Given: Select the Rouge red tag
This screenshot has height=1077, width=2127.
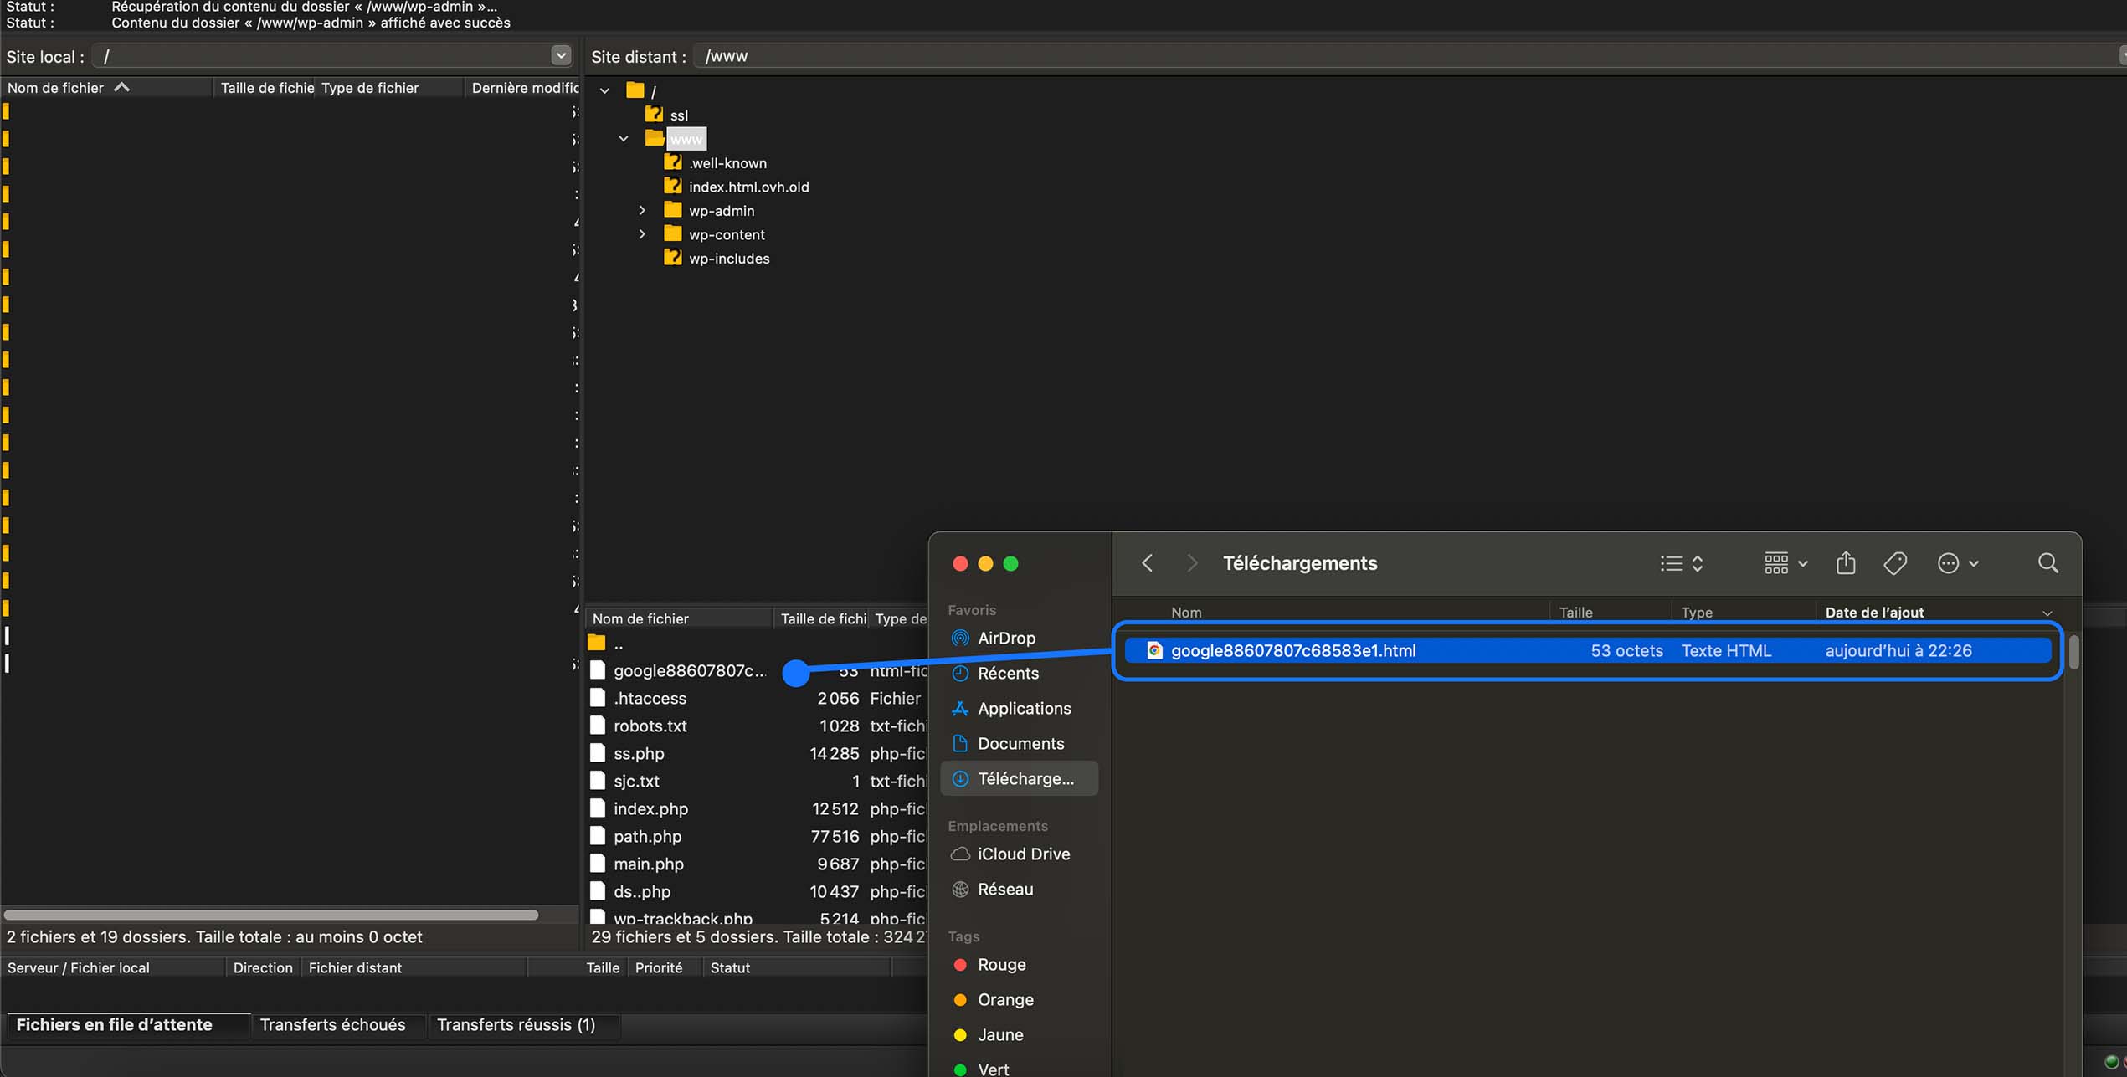Looking at the screenshot, I should point(1001,964).
